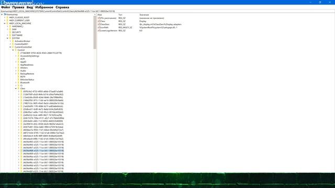The width and height of the screenshot is (335, 188).
Task: Click the registry path address bar
Action: [167, 11]
